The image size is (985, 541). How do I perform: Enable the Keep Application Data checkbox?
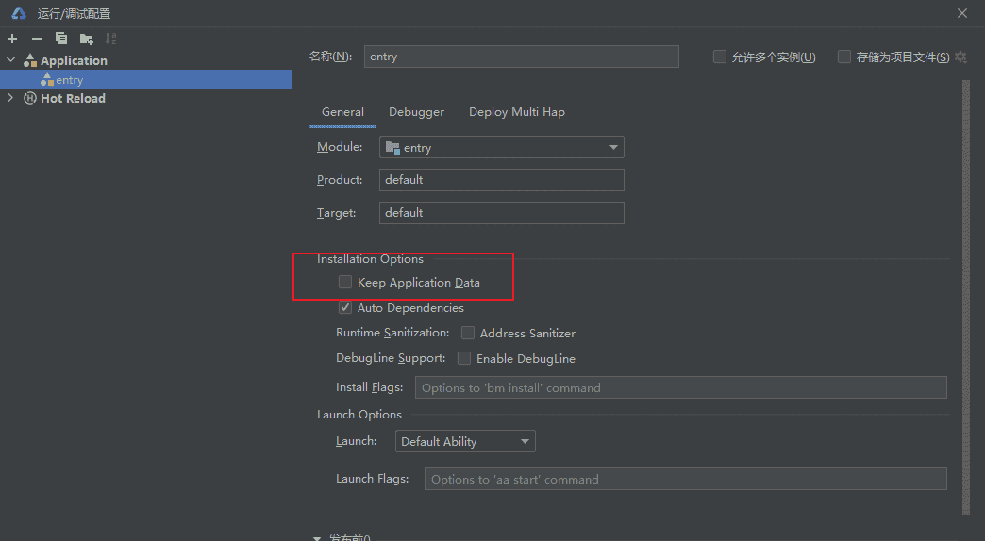pyautogui.click(x=345, y=282)
